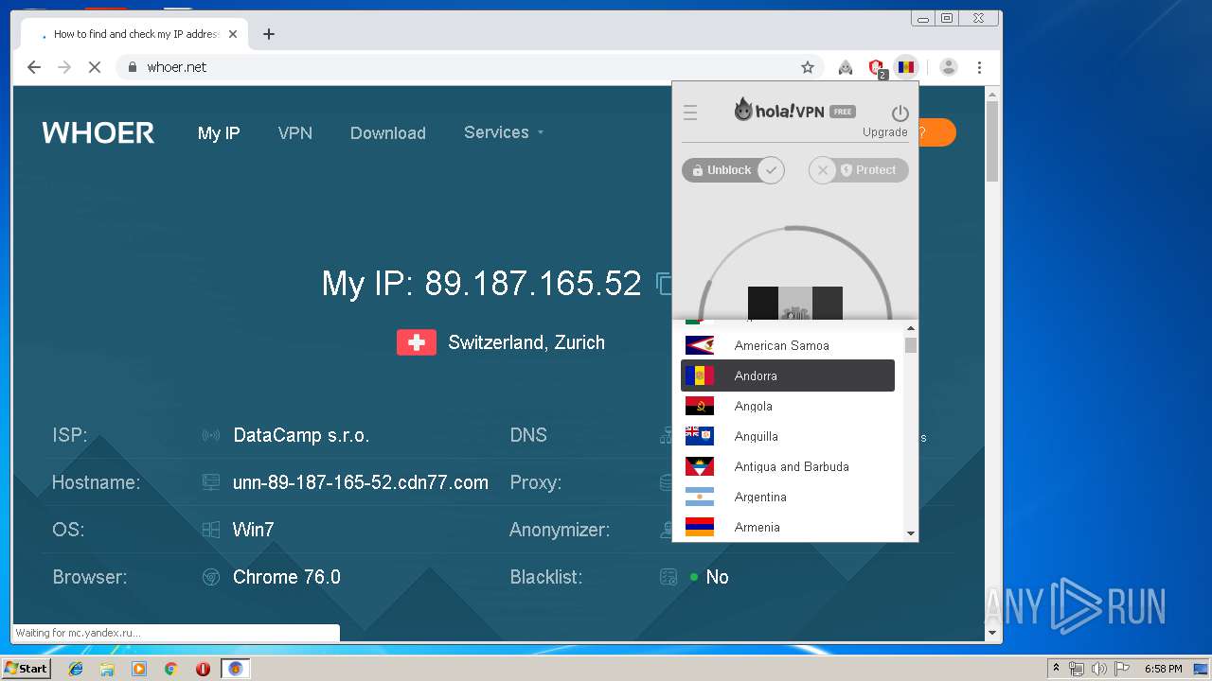This screenshot has width=1212, height=681.
Task: Select Argentina from country list
Action: [788, 497]
